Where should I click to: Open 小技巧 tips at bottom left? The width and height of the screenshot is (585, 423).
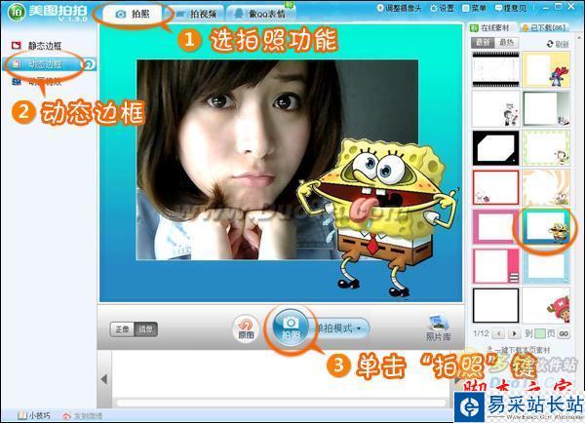point(34,415)
